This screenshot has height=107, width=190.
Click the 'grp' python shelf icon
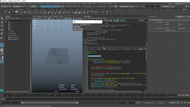(110, 12)
